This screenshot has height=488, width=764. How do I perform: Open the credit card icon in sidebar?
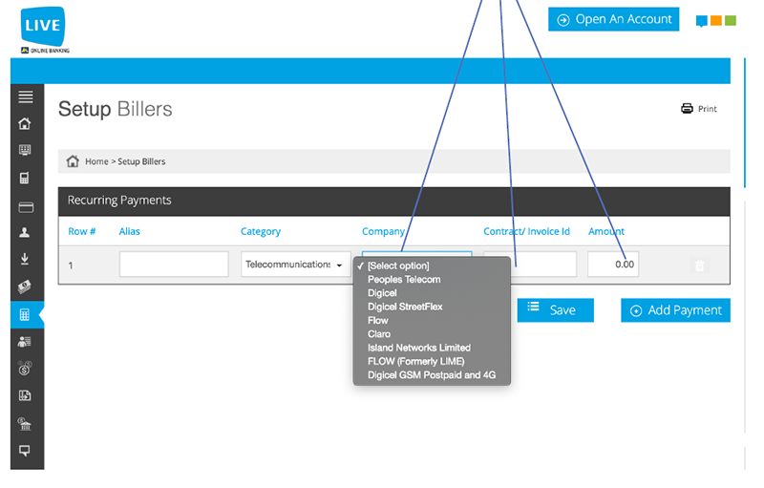pos(26,207)
